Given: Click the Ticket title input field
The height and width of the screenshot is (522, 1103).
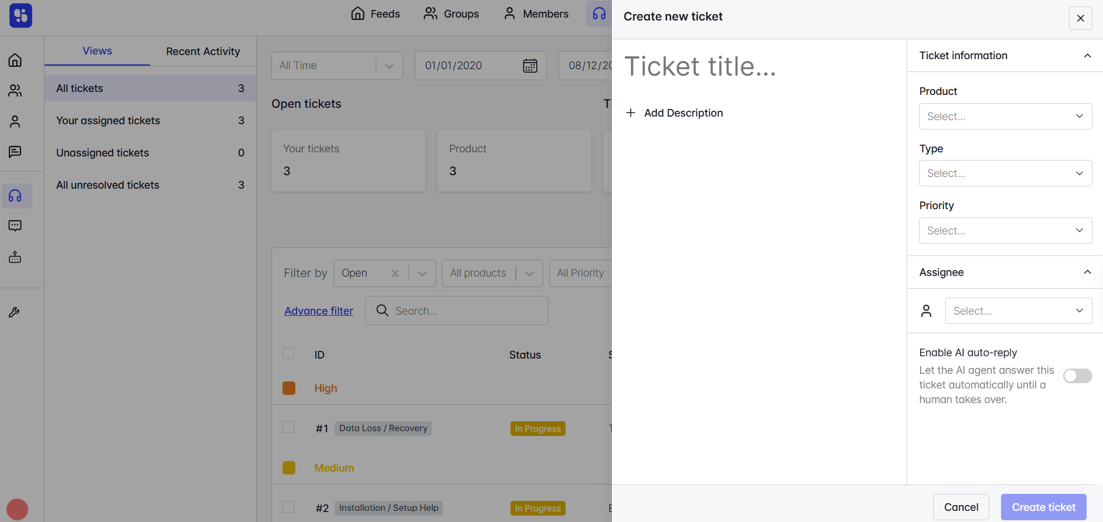Looking at the screenshot, I should click(x=760, y=66).
